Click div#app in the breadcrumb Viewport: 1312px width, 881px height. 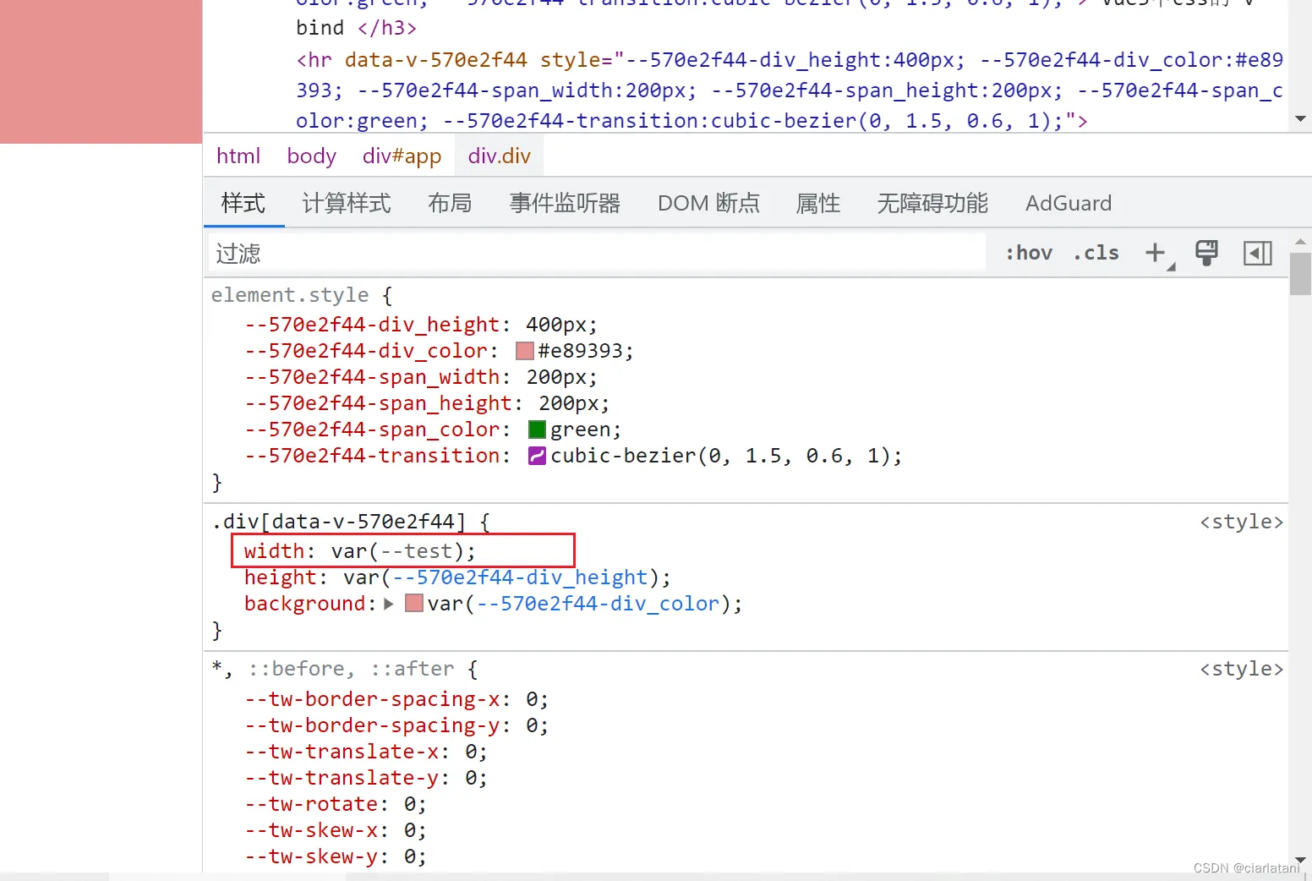point(402,156)
